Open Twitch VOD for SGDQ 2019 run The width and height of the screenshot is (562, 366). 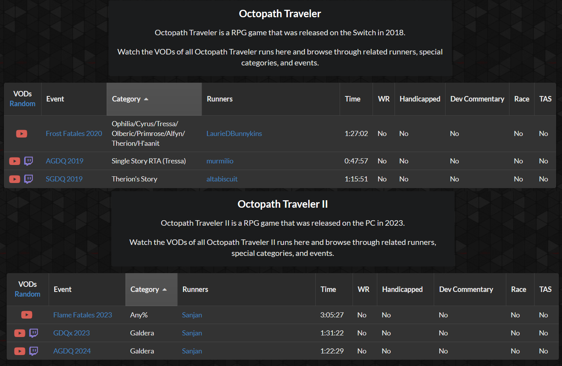click(29, 179)
